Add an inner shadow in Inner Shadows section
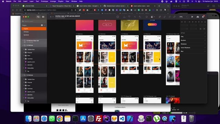Screen dimensions: 220x124 (205, 48)
